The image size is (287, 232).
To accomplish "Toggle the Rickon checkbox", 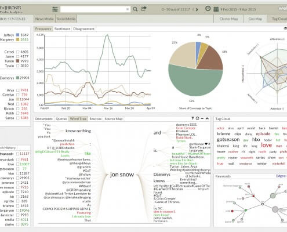I will [x=18, y=108].
